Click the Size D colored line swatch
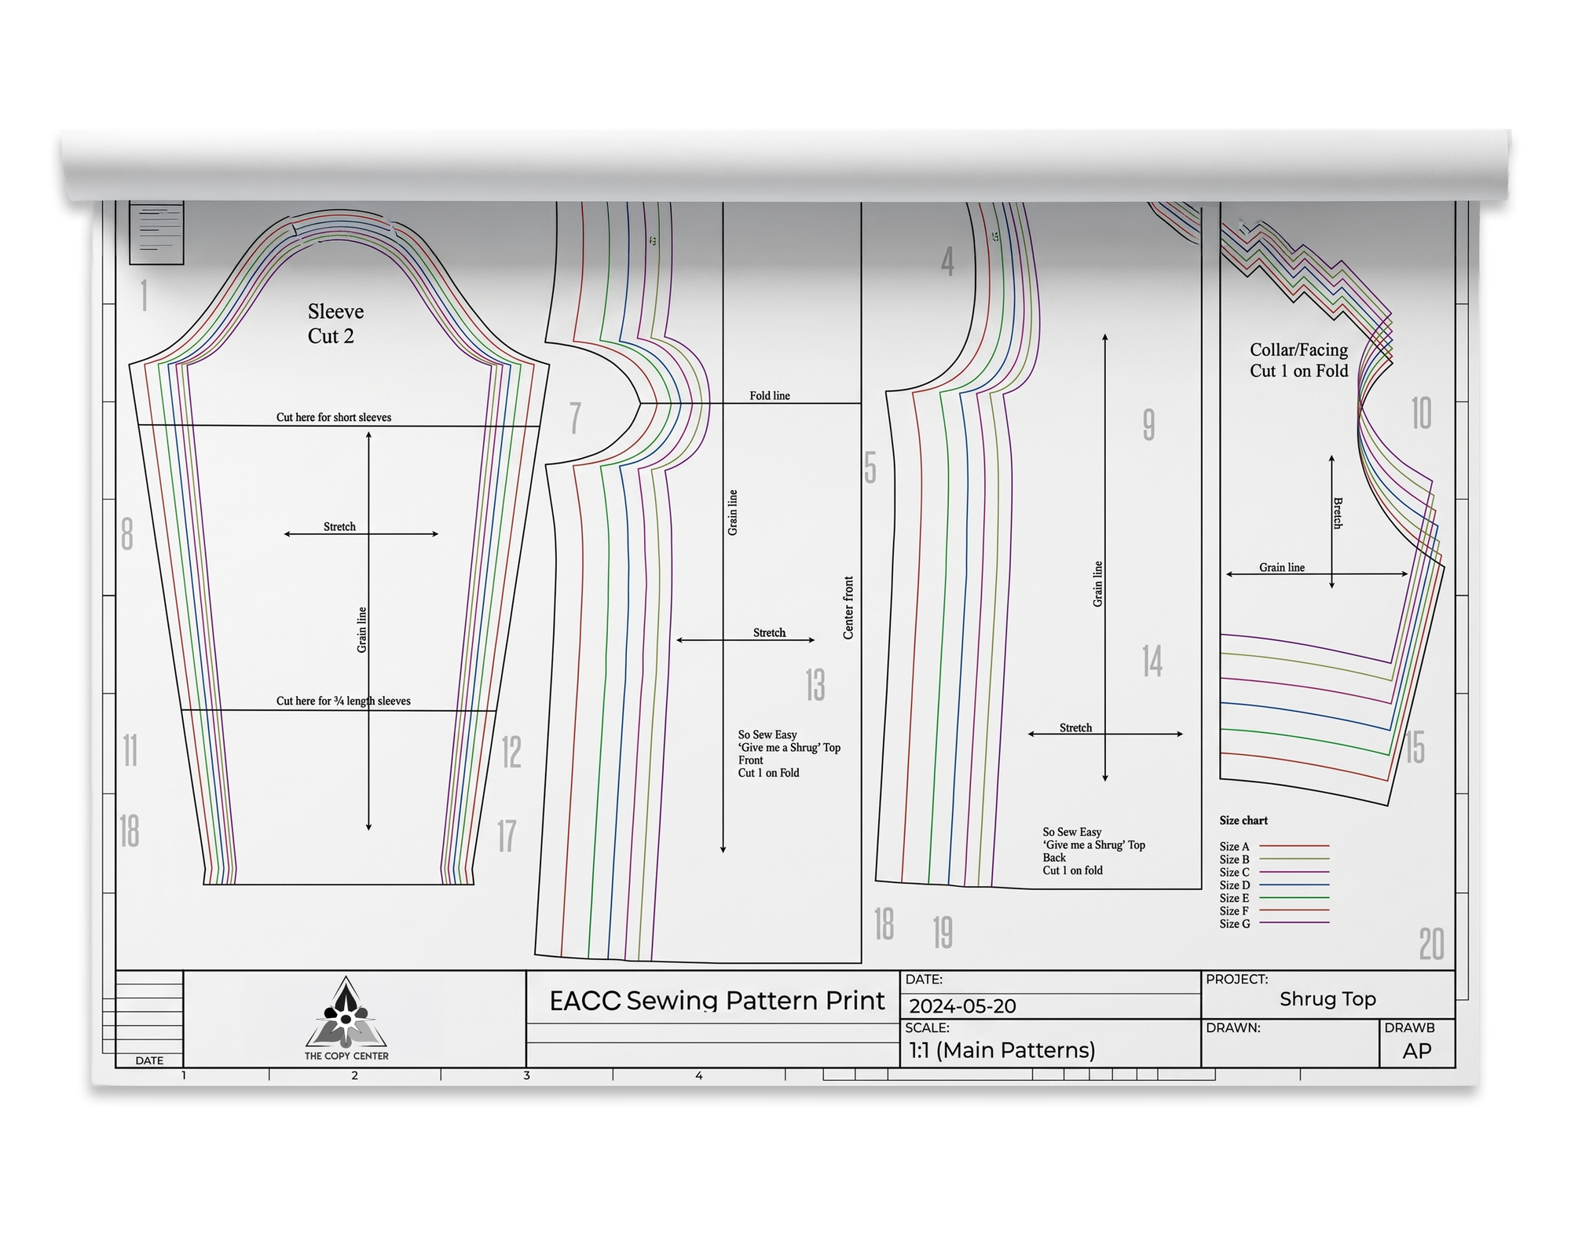 coord(1295,885)
